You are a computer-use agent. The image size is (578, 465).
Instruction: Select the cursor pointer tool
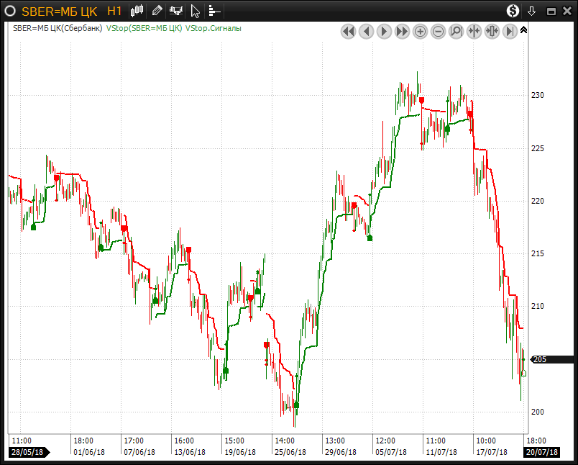195,11
